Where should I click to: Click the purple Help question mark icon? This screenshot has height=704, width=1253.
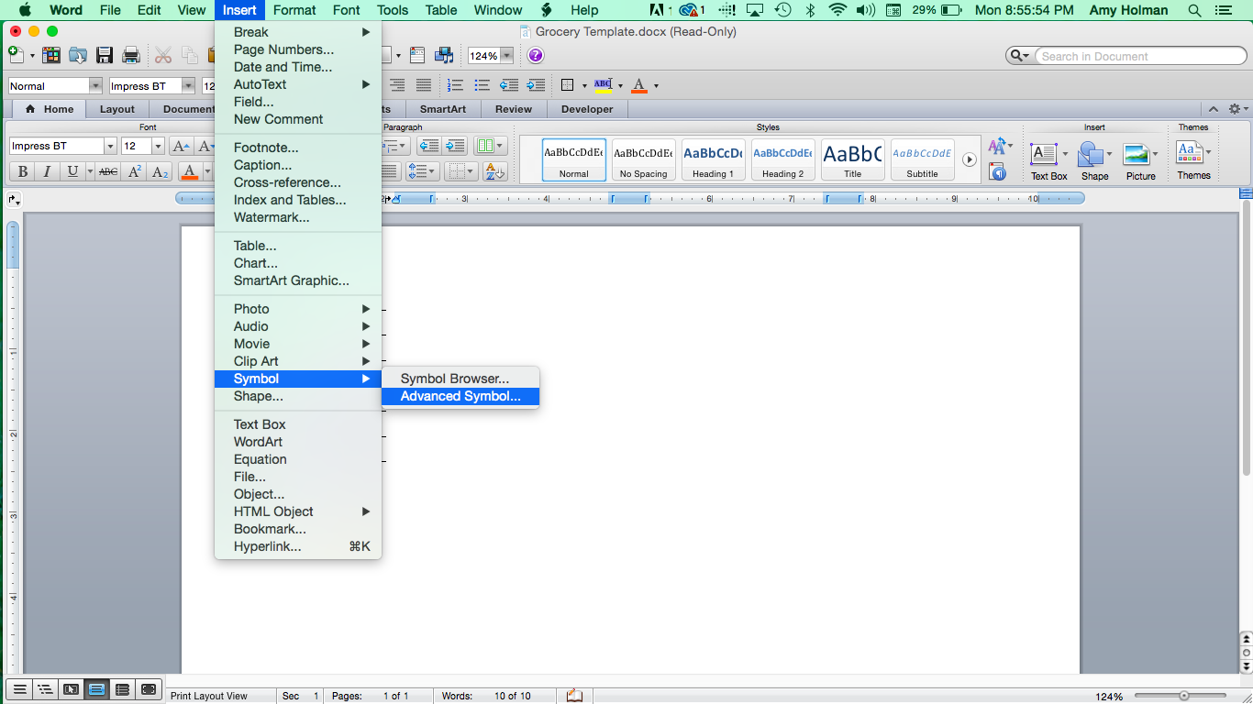[x=536, y=55]
